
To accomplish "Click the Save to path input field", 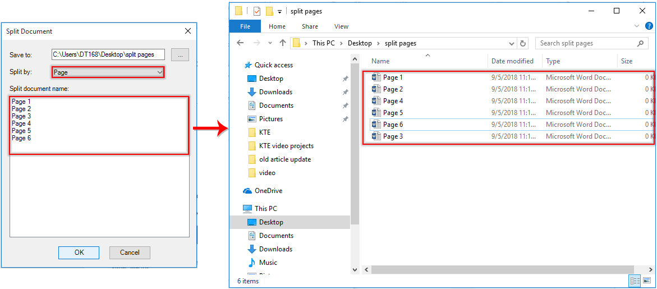I will coord(108,54).
